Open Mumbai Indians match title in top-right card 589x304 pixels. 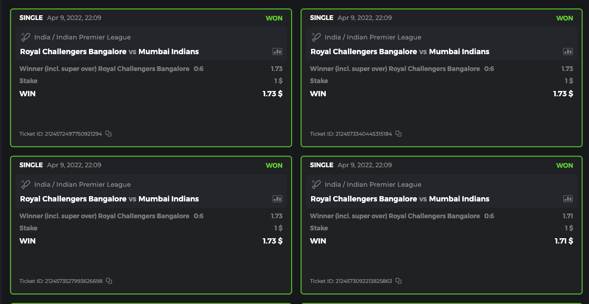(459, 52)
